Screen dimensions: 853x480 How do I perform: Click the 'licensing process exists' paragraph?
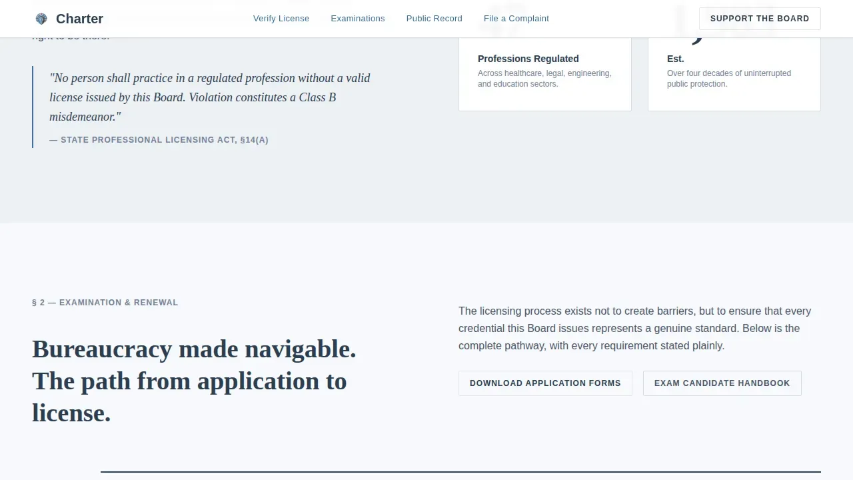[634, 328]
